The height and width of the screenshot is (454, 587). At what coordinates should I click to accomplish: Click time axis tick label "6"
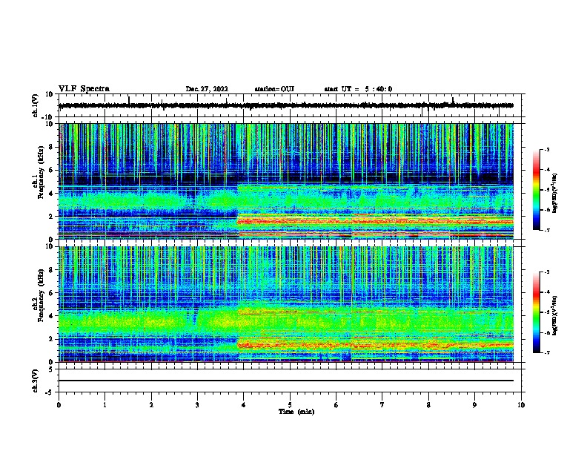(336, 405)
